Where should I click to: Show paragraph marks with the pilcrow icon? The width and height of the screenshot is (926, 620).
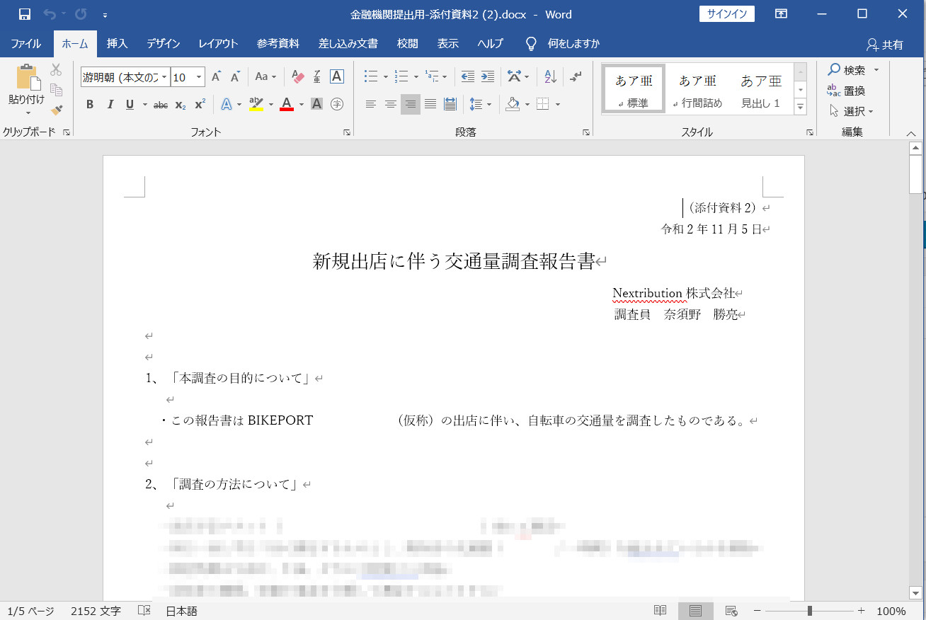[x=576, y=76]
